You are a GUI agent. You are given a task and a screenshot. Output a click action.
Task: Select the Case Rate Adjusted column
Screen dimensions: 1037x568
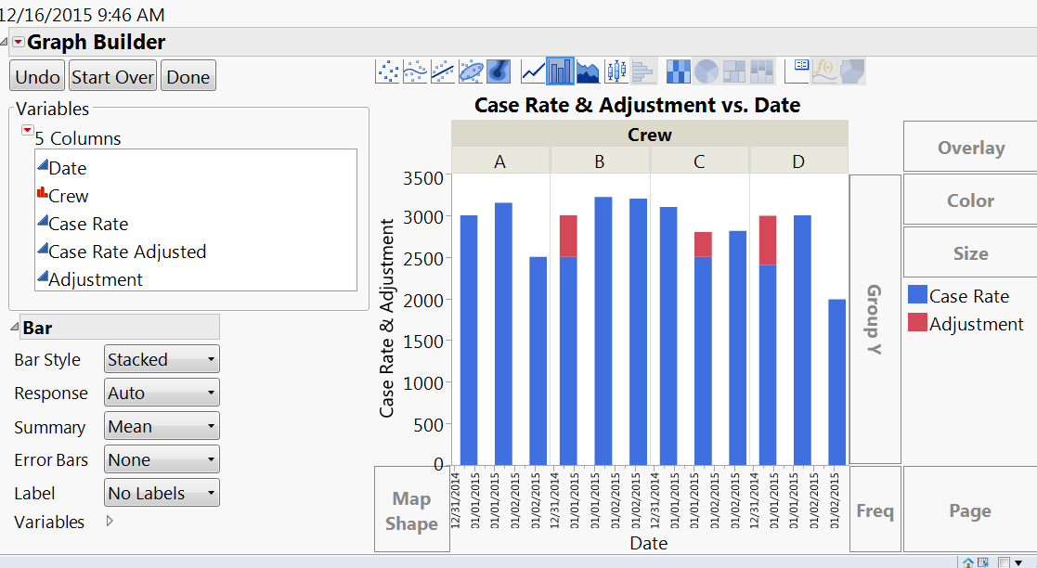pos(127,252)
